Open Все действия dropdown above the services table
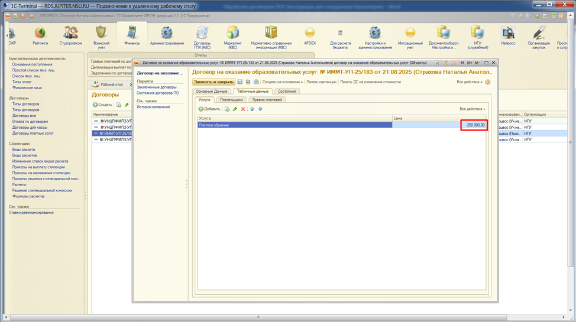This screenshot has height=322, width=576. (x=472, y=109)
